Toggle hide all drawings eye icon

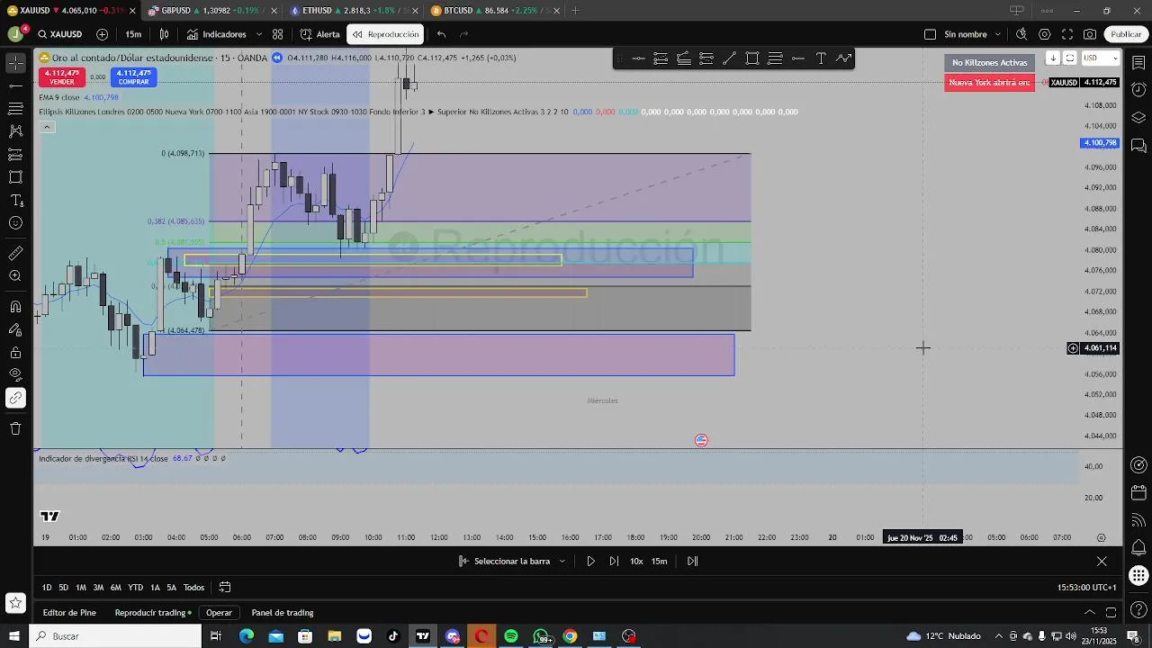tap(15, 374)
